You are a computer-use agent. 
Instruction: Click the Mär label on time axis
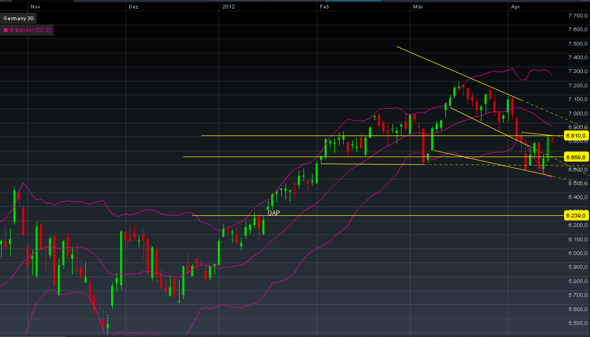pyautogui.click(x=418, y=7)
